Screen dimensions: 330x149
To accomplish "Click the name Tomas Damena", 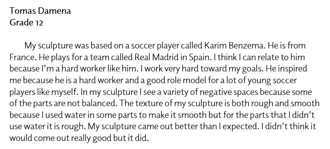I will [40, 11].
